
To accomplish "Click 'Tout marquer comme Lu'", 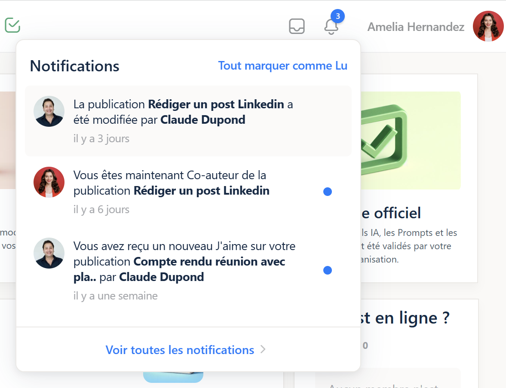I will 282,66.
